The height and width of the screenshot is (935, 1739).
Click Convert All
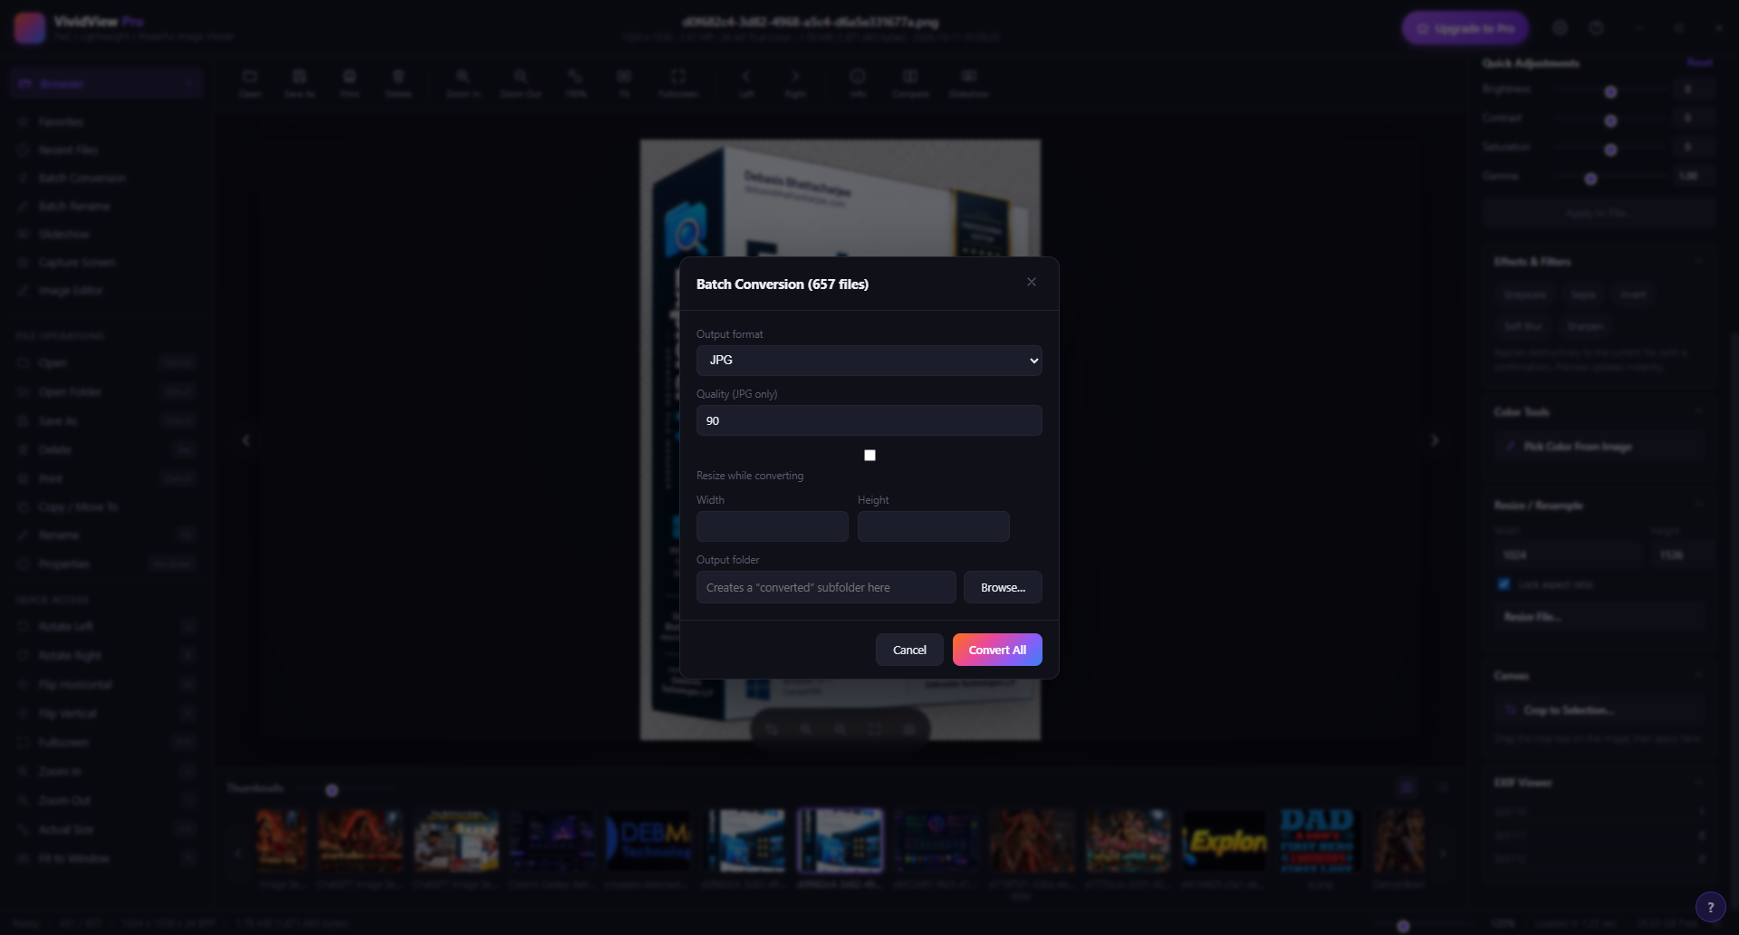point(997,650)
